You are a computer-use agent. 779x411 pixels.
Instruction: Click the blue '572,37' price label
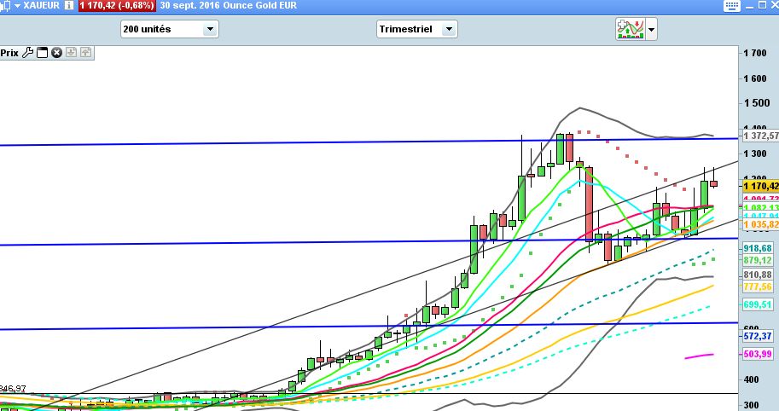[759, 336]
